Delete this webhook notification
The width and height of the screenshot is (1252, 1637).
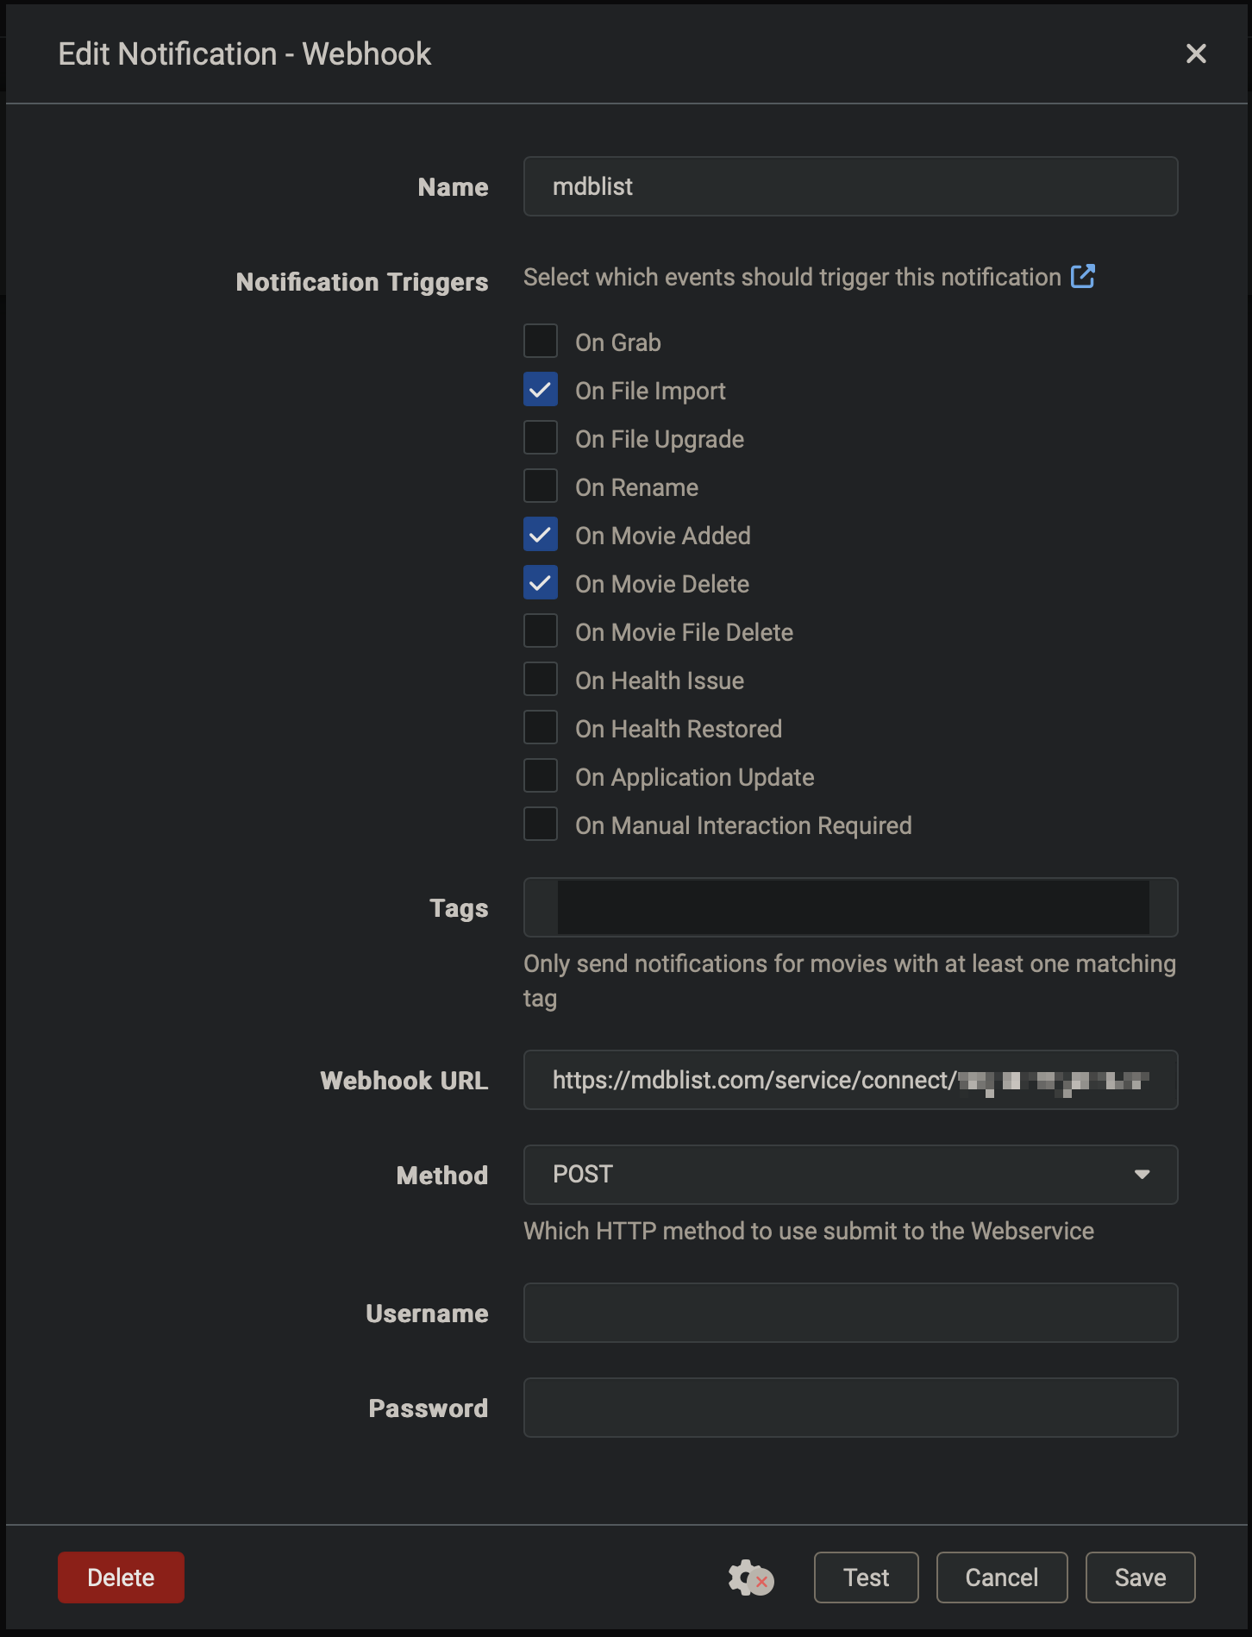tap(121, 1577)
